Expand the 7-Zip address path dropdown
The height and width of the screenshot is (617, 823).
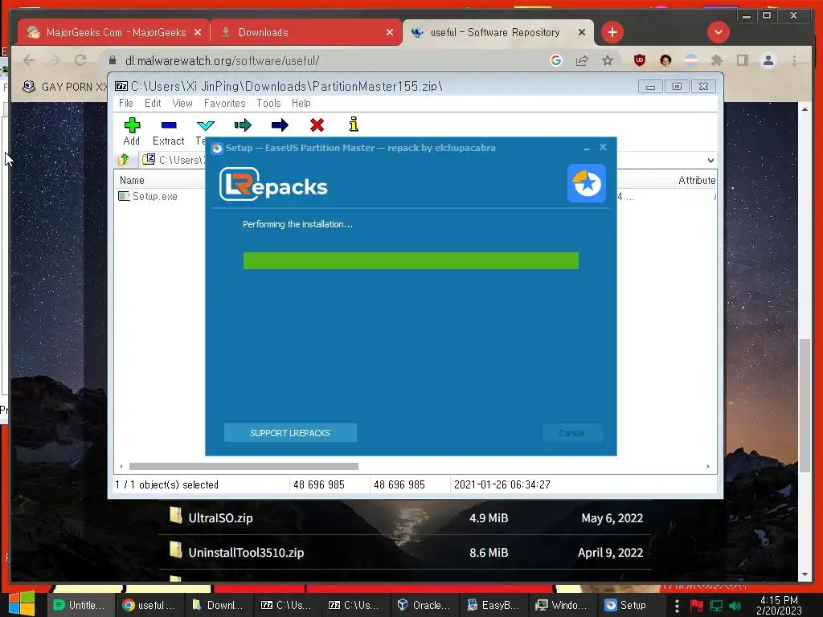(710, 160)
